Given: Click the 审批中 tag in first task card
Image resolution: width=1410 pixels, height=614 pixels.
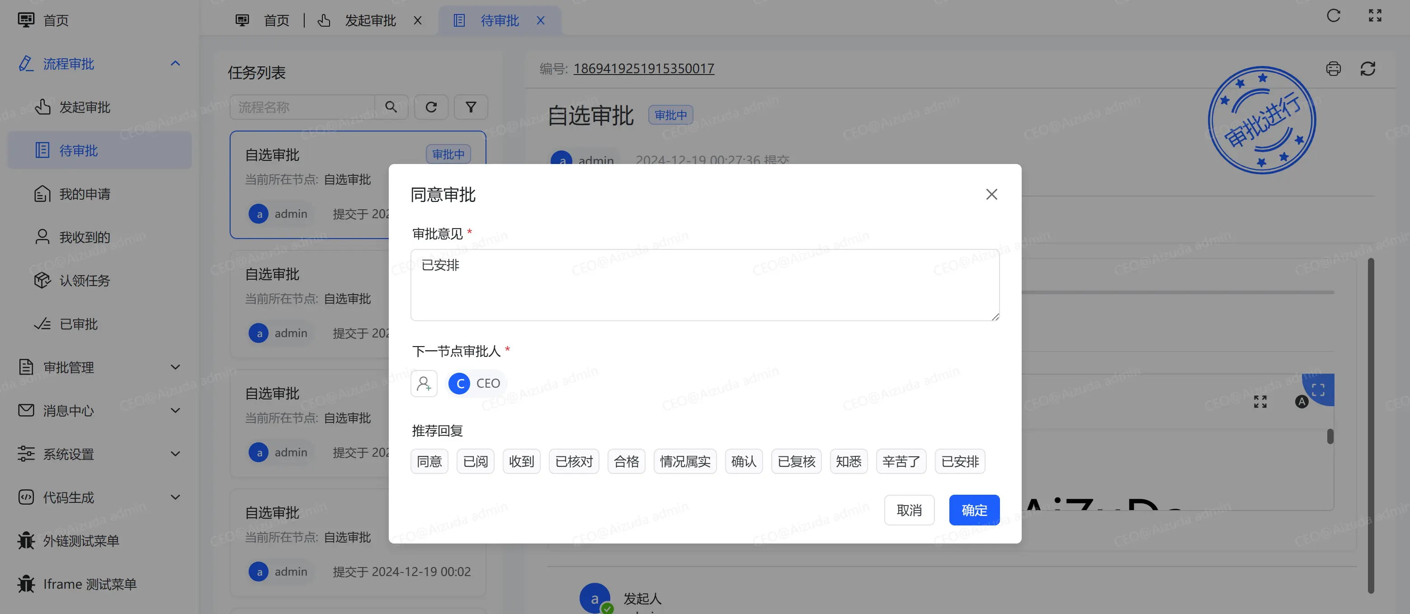Looking at the screenshot, I should click(x=448, y=155).
